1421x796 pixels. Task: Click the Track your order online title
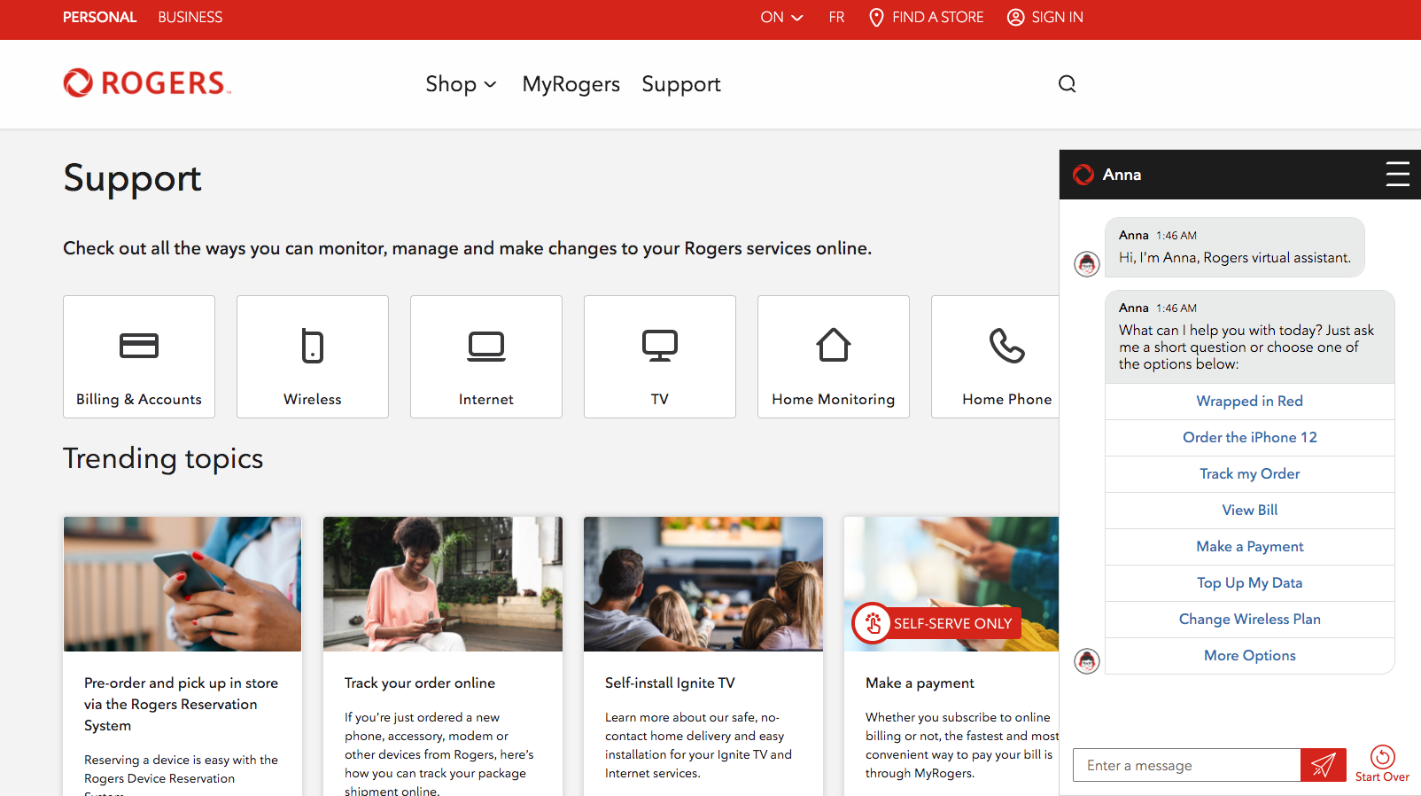420,683
